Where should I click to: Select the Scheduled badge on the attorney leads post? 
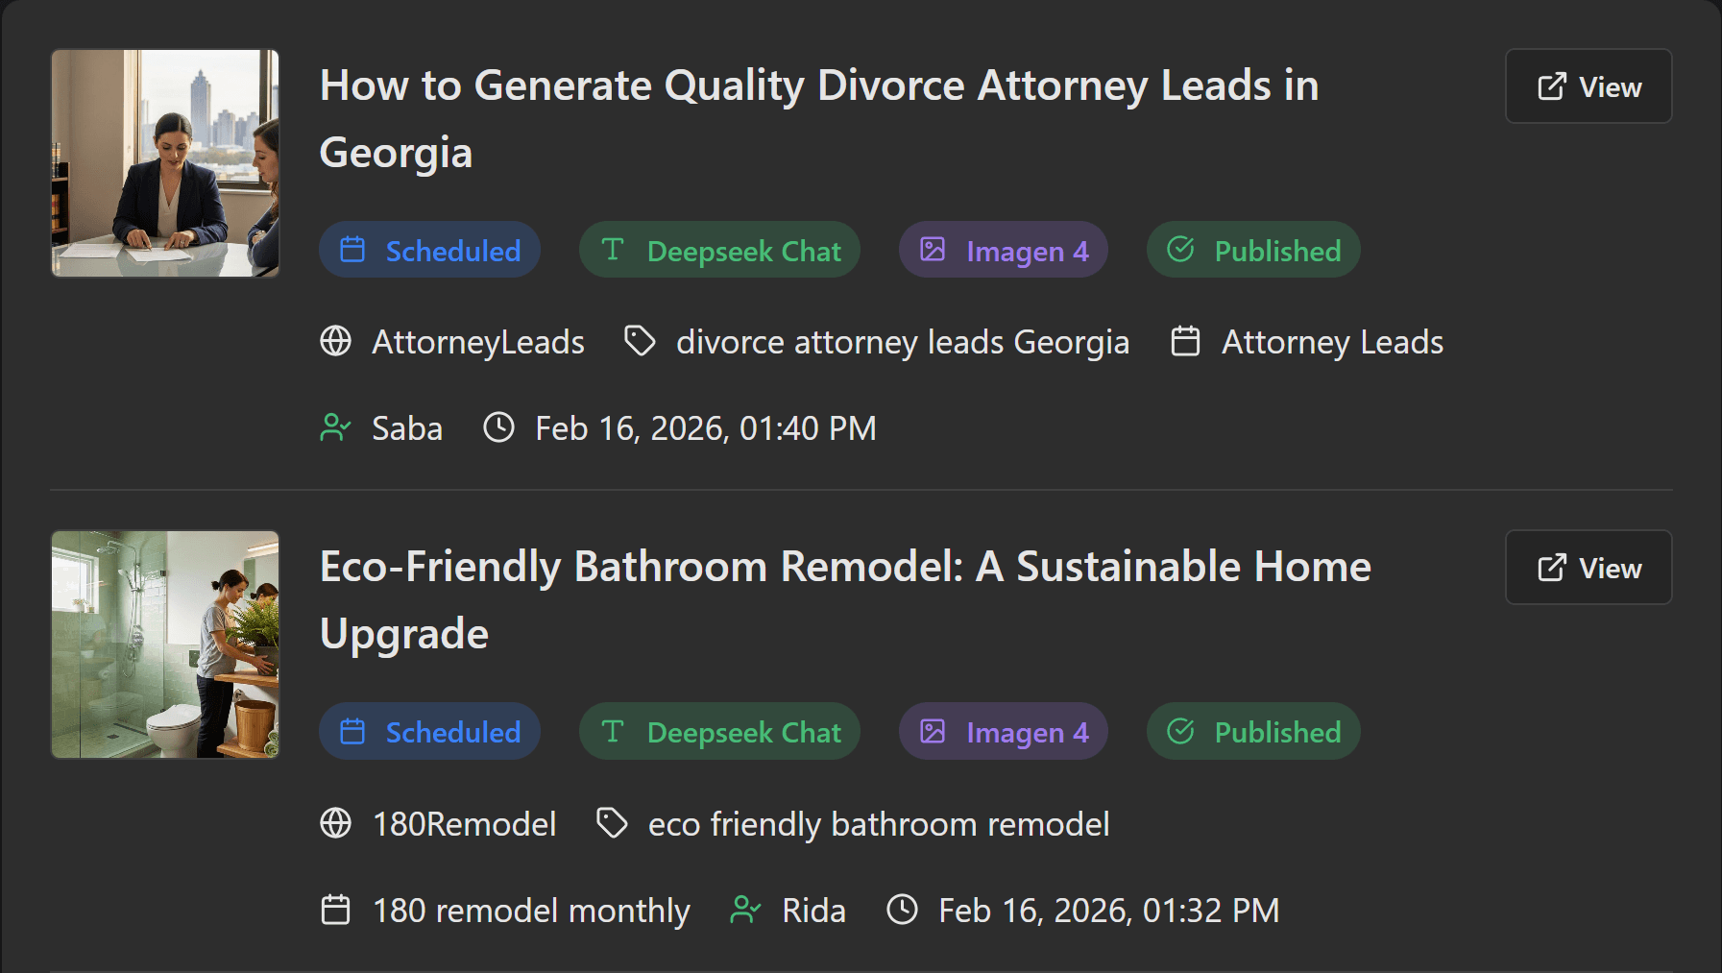point(429,250)
